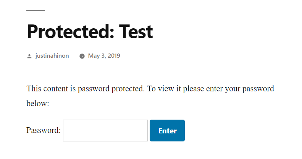Click "This content" at the notice start
302x159 pixels.
pyautogui.click(x=47, y=89)
